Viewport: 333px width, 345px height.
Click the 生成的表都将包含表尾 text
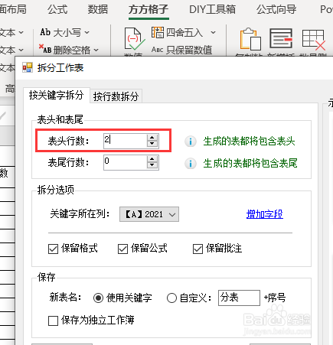click(250, 164)
